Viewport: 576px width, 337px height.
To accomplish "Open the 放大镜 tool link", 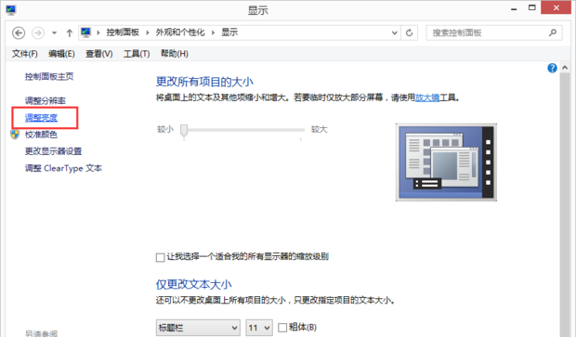I will [427, 97].
